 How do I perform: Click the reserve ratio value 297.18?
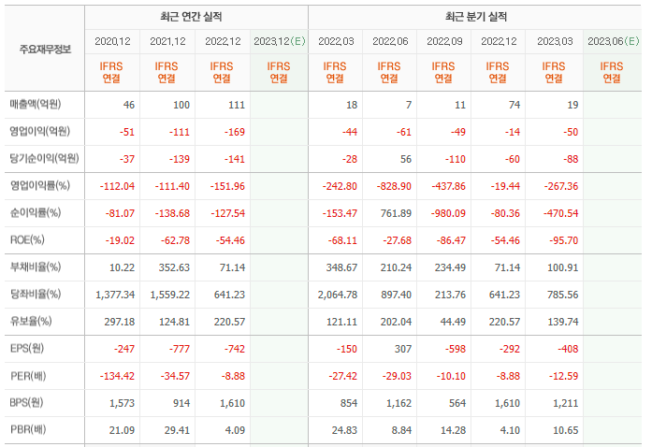120,322
